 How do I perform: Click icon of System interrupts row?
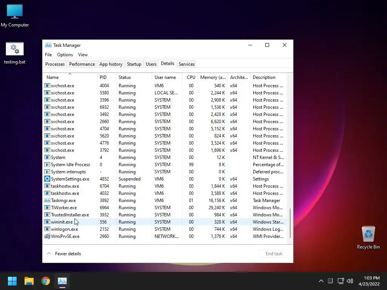tap(47, 172)
